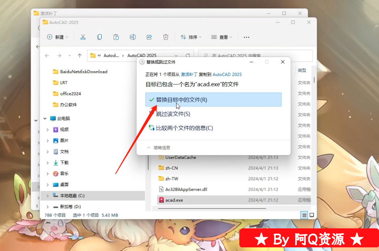
Task: Click the Delete trash icon
Action: [166, 37]
